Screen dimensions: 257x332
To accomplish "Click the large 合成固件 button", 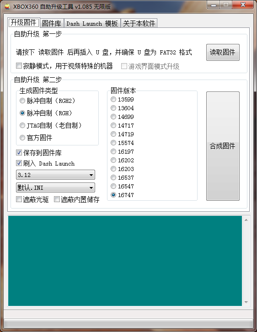I will tap(223, 146).
